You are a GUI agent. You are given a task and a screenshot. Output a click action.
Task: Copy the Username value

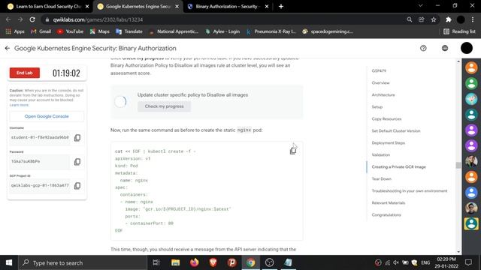[77, 138]
